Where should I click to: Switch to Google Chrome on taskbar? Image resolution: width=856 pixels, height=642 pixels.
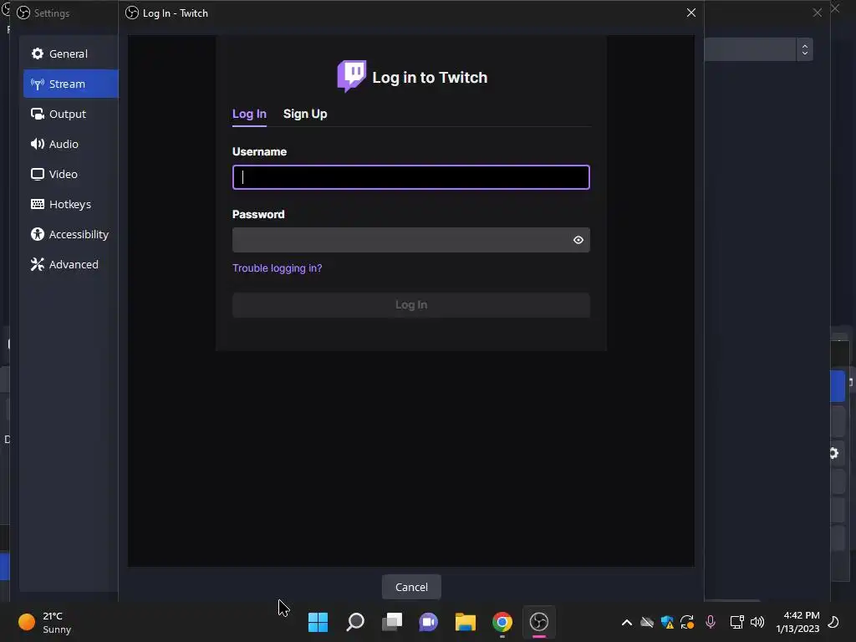pyautogui.click(x=502, y=621)
